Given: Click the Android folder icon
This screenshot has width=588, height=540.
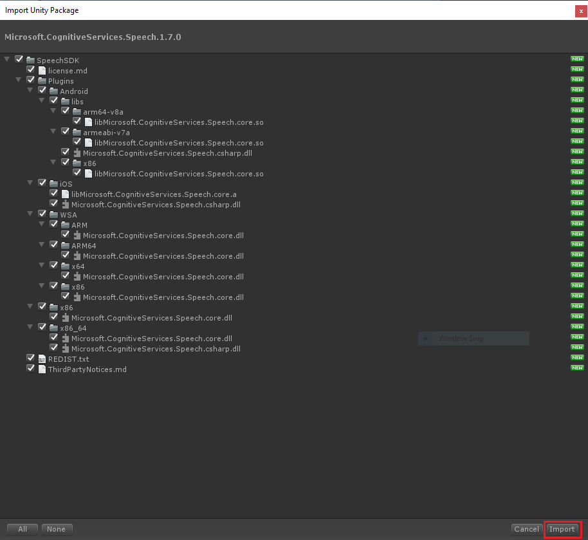Looking at the screenshot, I should 53,91.
